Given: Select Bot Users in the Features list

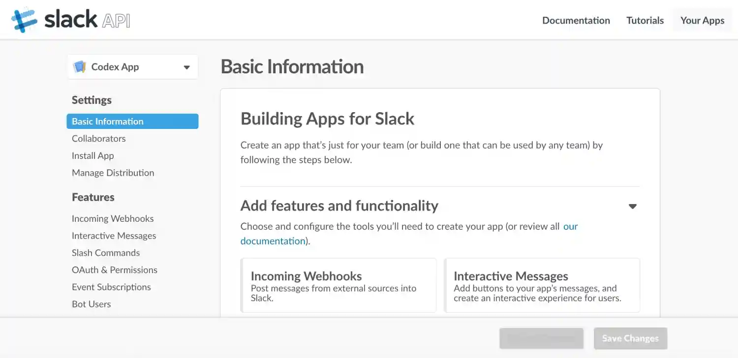Looking at the screenshot, I should point(92,304).
